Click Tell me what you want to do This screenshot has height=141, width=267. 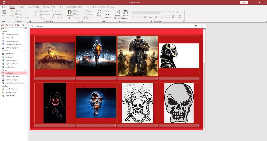pyautogui.click(x=103, y=7)
